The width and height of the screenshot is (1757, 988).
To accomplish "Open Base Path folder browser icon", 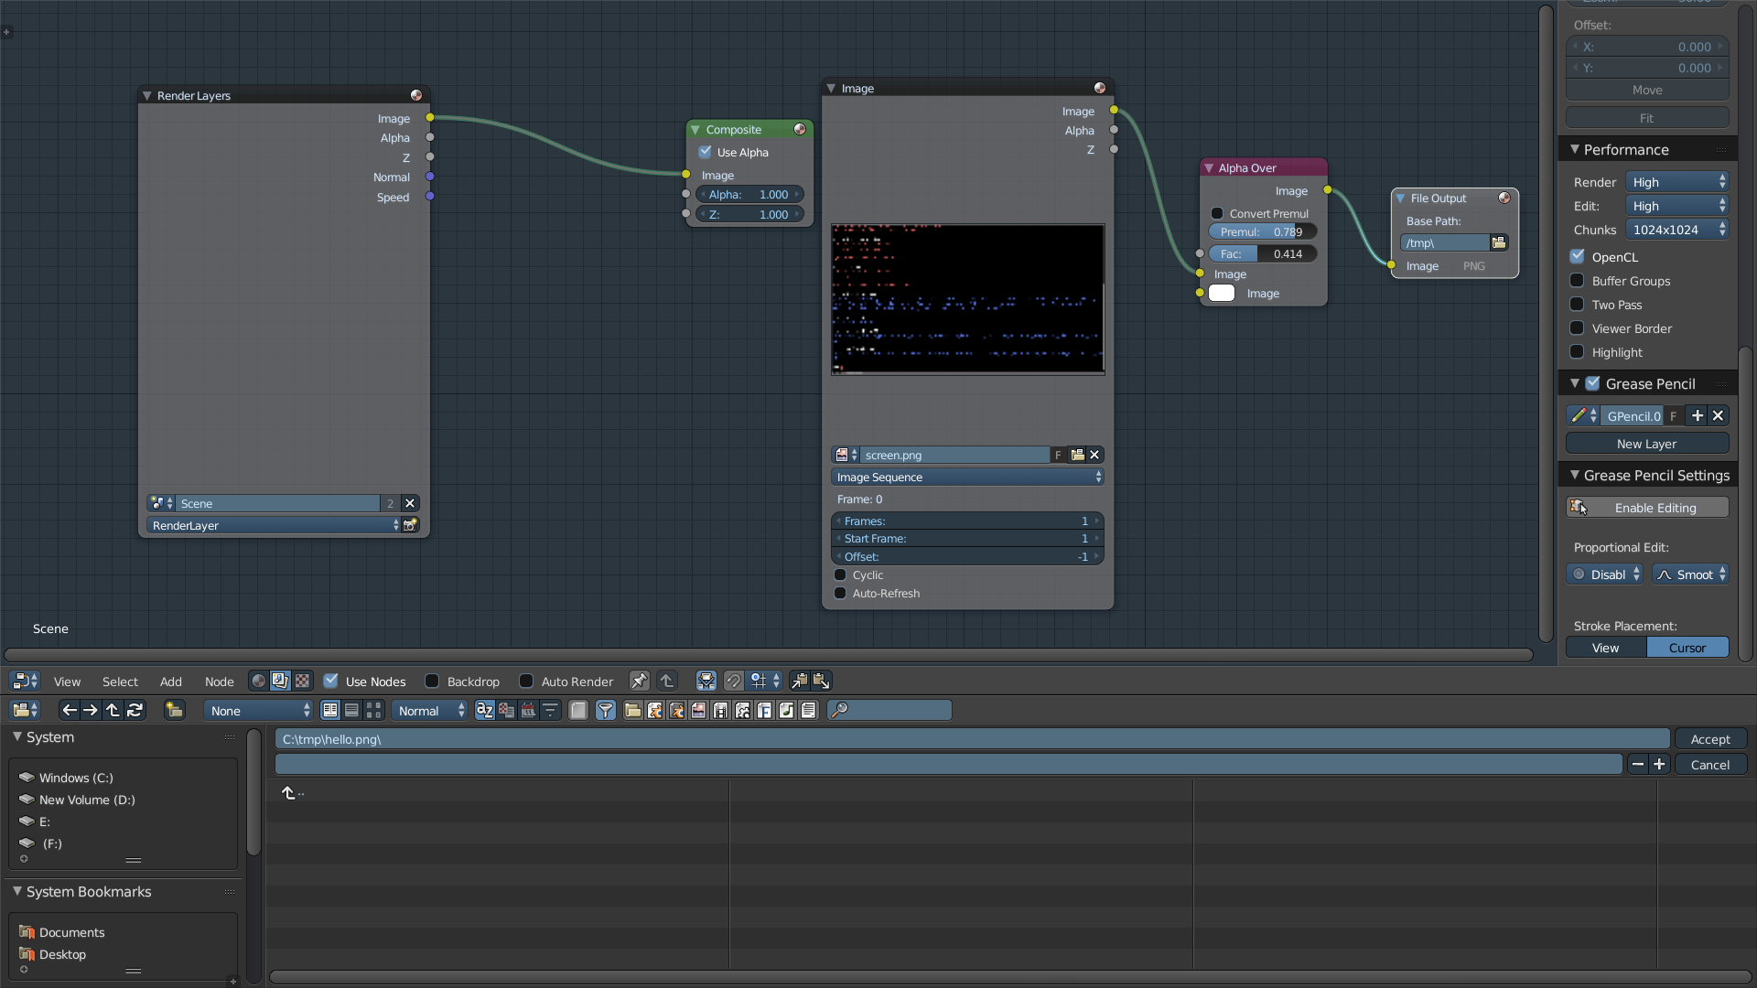I will click(1498, 242).
